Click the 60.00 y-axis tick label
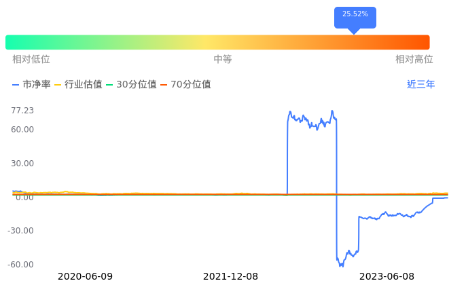 tap(22, 130)
